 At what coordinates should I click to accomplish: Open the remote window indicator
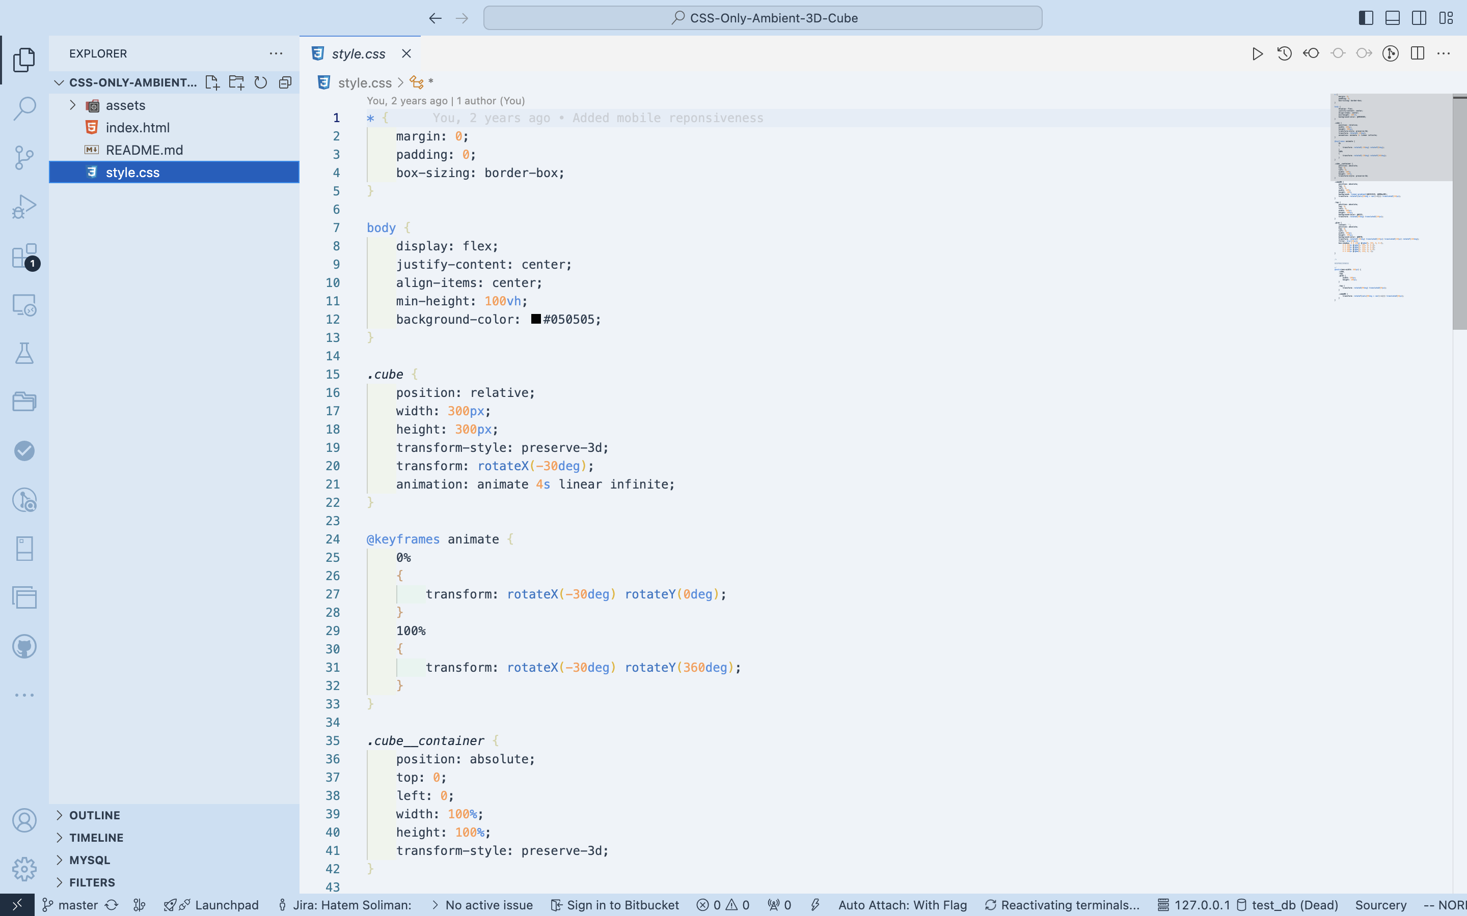coord(17,904)
